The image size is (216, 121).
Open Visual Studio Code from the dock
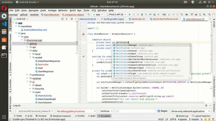tap(4, 24)
